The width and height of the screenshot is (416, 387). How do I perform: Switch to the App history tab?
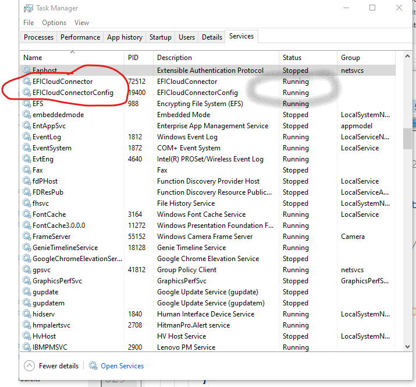coord(125,37)
